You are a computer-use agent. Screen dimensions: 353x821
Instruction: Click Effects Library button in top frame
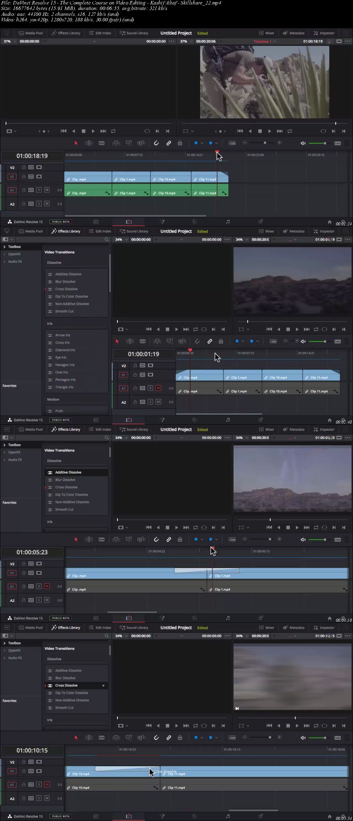66,33
